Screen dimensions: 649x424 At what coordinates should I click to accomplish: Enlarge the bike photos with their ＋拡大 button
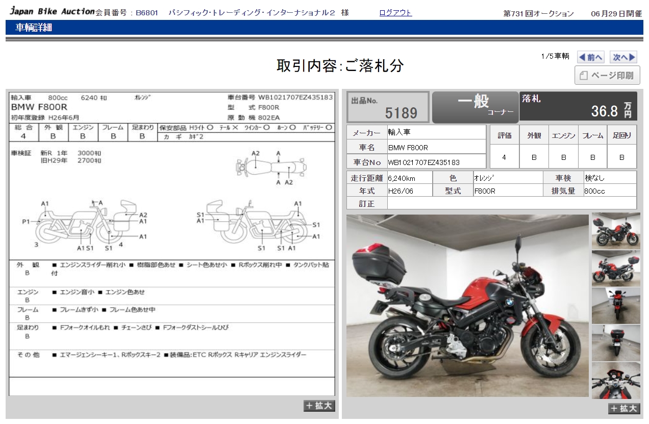pyautogui.click(x=624, y=408)
